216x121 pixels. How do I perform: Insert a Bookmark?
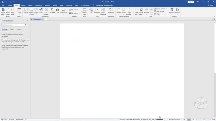coord(97,11)
